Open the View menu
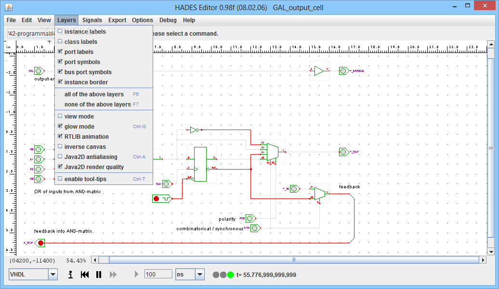The image size is (499, 289). [44, 20]
